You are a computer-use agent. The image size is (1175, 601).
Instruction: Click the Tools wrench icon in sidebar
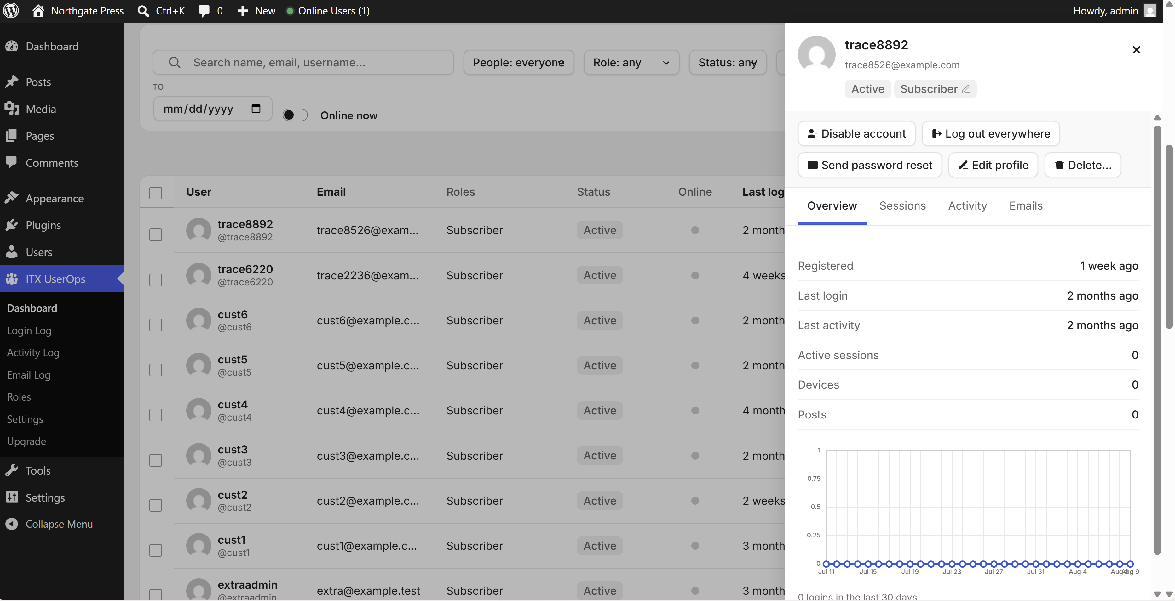click(x=12, y=470)
